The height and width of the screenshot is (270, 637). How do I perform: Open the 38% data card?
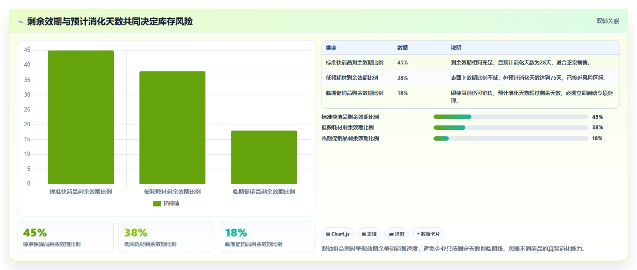[166, 237]
